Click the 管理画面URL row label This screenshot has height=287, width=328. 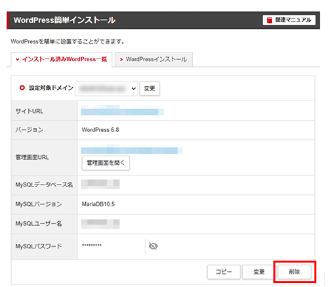pos(32,157)
